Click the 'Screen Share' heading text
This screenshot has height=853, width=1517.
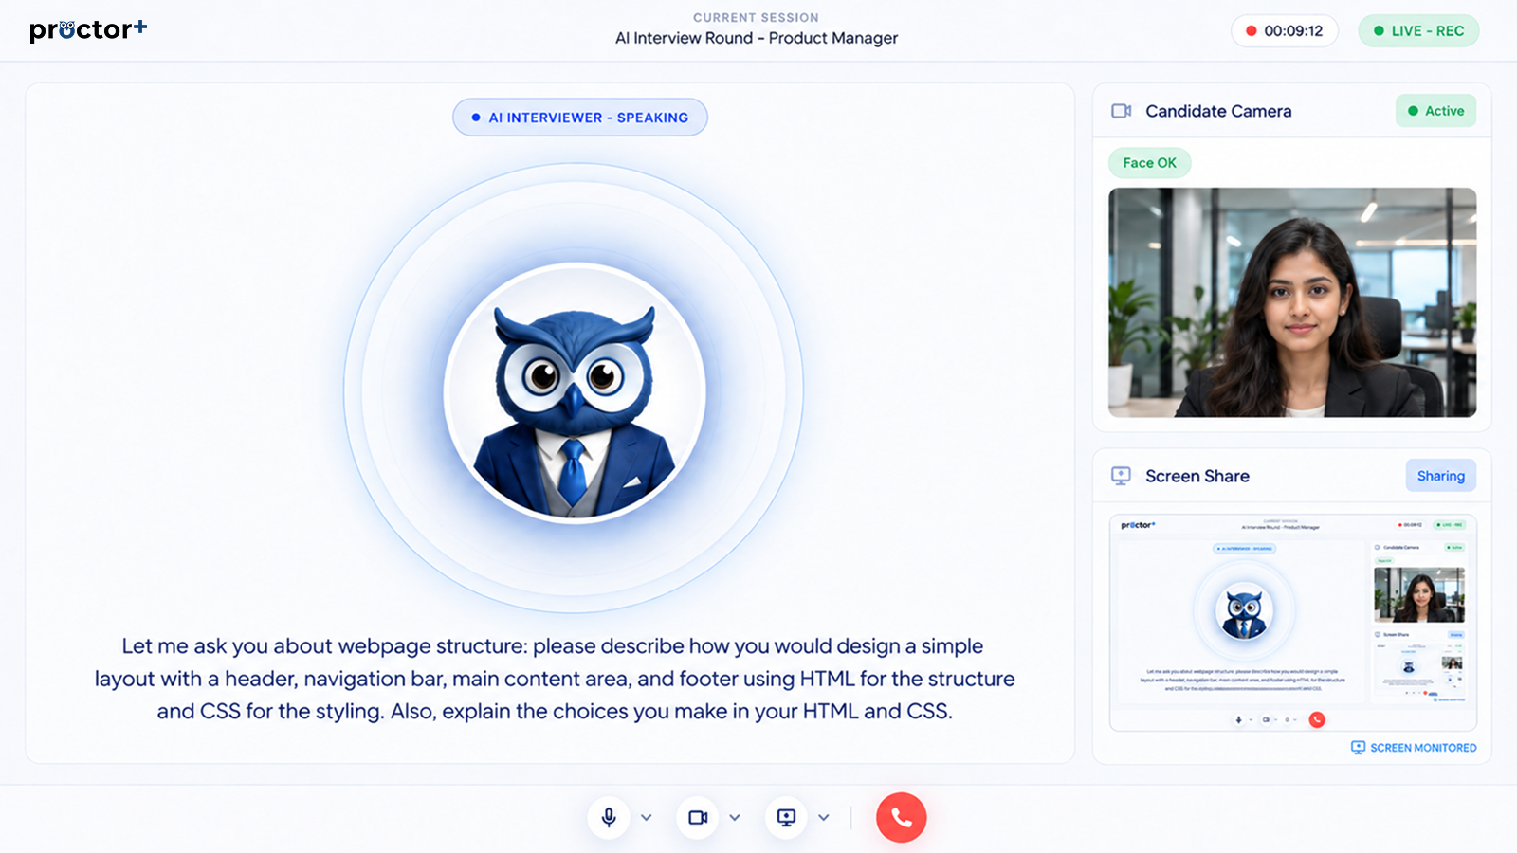1197,476
